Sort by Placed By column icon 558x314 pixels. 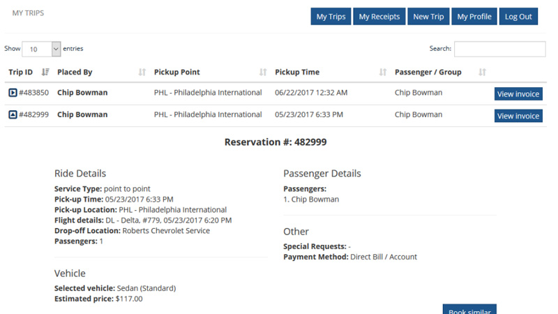point(142,72)
